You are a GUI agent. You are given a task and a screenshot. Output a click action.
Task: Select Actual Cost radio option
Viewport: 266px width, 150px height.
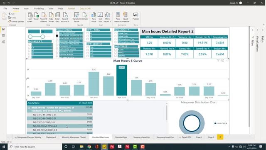pyautogui.click(x=116, y=33)
